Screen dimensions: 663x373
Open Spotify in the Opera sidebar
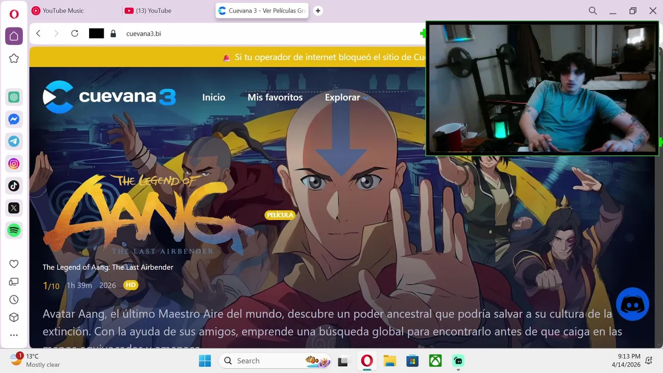tap(14, 230)
